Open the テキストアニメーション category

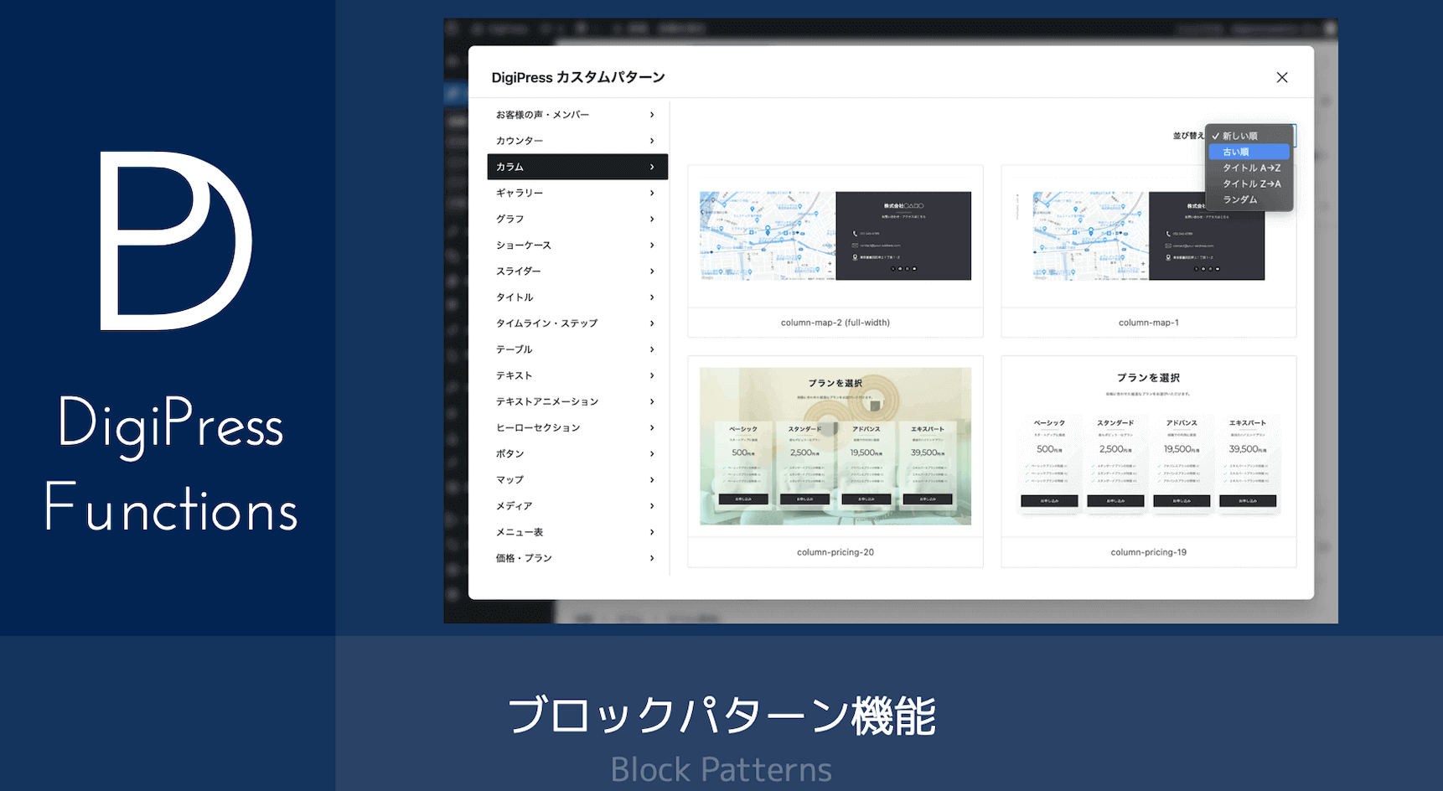tap(577, 401)
